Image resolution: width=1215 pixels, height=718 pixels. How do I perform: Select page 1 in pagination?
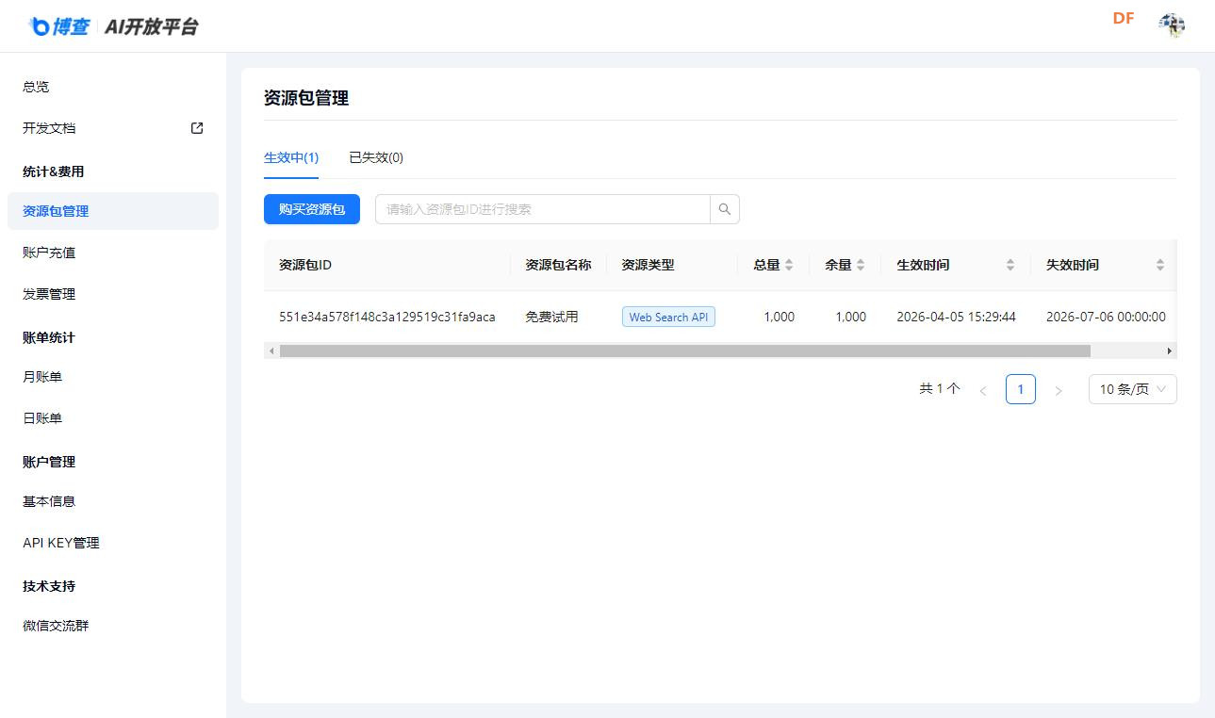pos(1020,388)
